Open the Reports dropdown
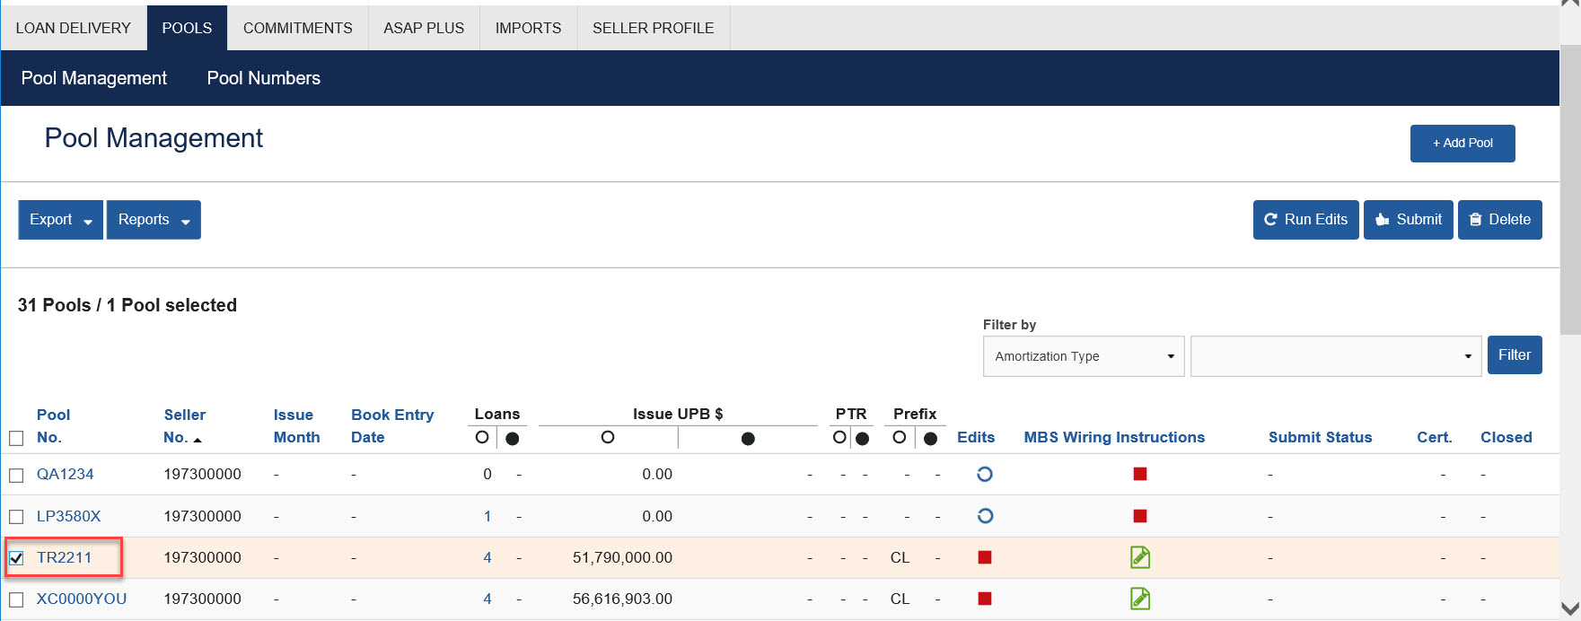This screenshot has width=1581, height=621. click(x=154, y=220)
